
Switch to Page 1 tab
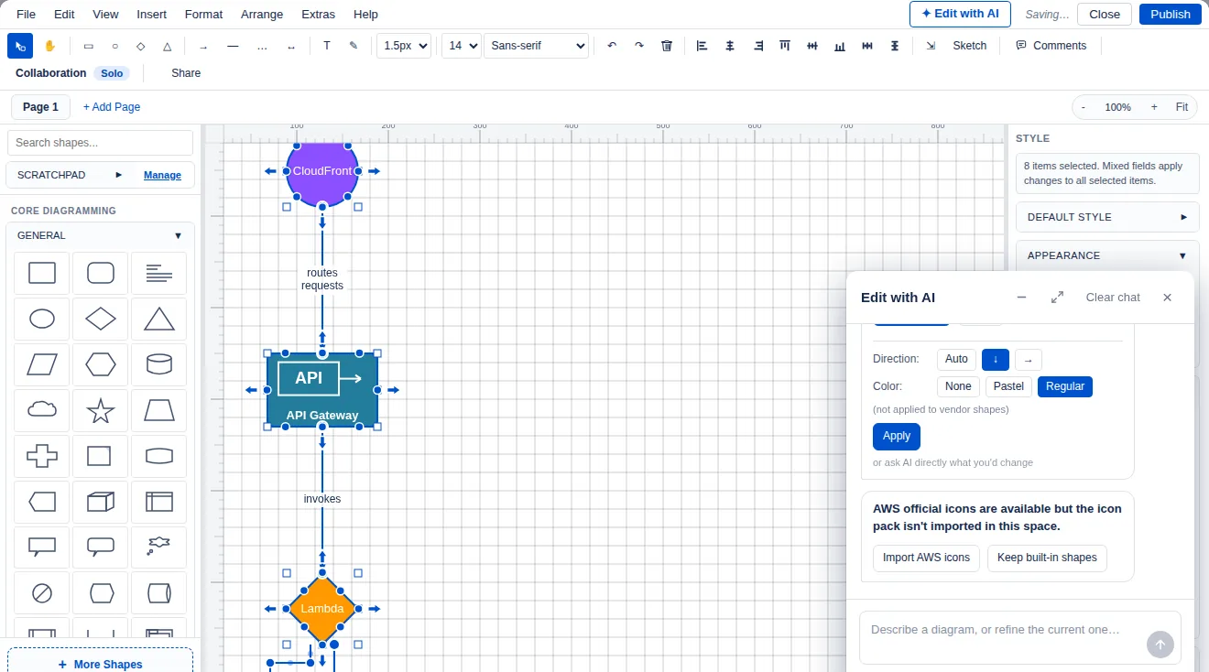(40, 107)
